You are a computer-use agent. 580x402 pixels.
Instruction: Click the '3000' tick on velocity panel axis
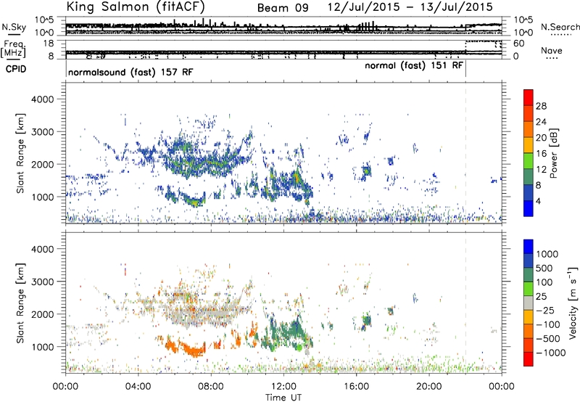[43, 282]
